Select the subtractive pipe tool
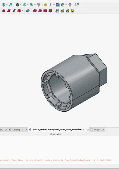The height and width of the screenshot is (169, 119). click(9, 11)
